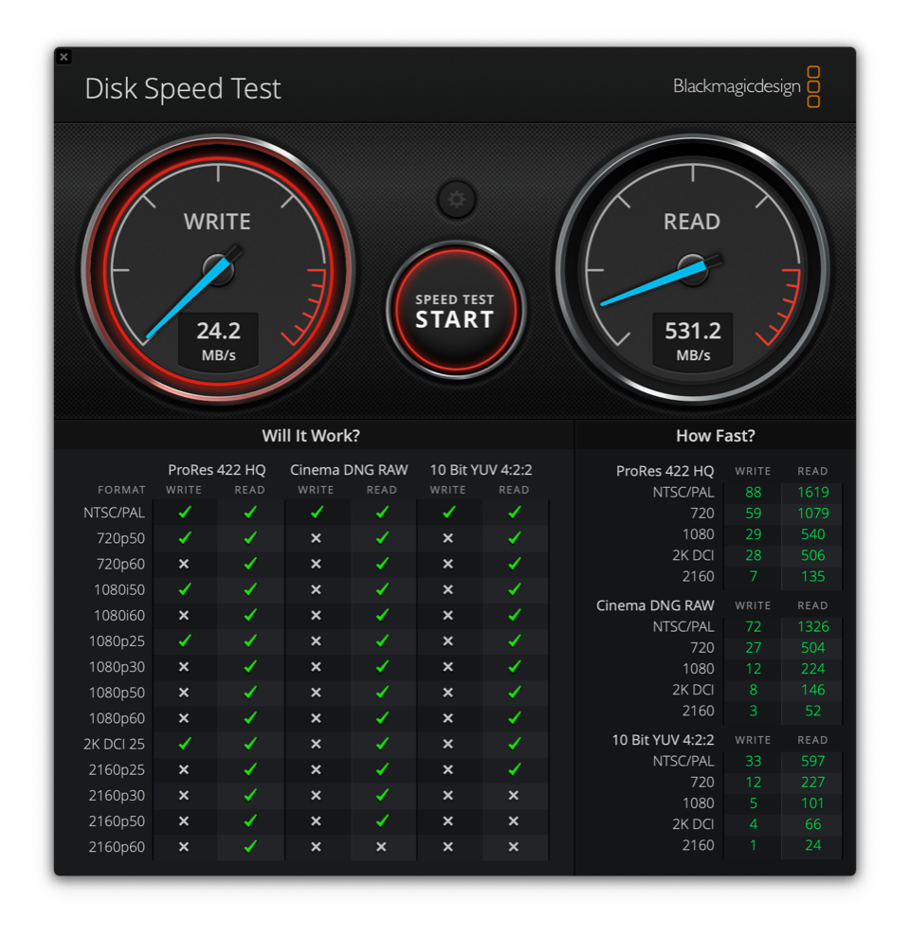The width and height of the screenshot is (910, 938).
Task: Click ProRes write cross for 2160p25
Action: 184,769
